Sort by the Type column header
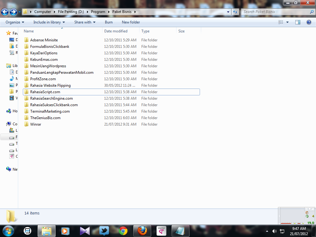 (158, 31)
